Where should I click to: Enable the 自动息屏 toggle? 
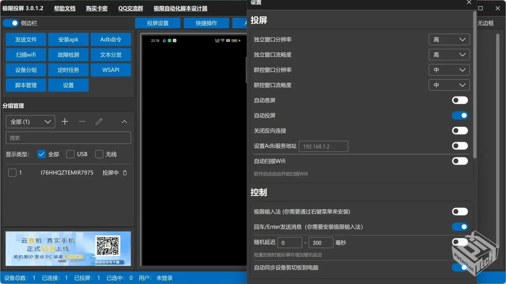(x=460, y=100)
